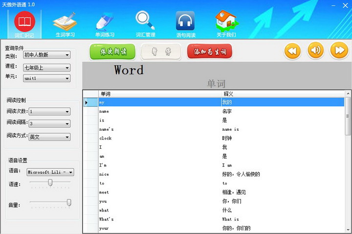Open the 生词学习 notebook icon
Screen dimensions: 352x234
65,21
